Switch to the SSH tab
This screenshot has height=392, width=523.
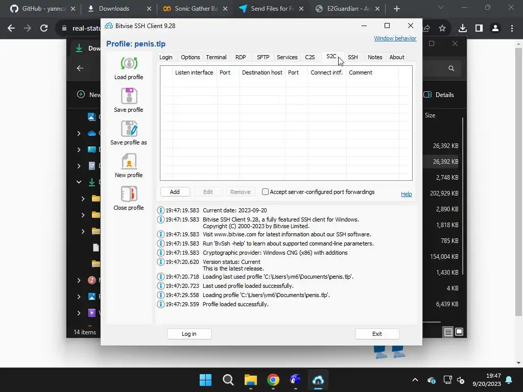coord(353,57)
